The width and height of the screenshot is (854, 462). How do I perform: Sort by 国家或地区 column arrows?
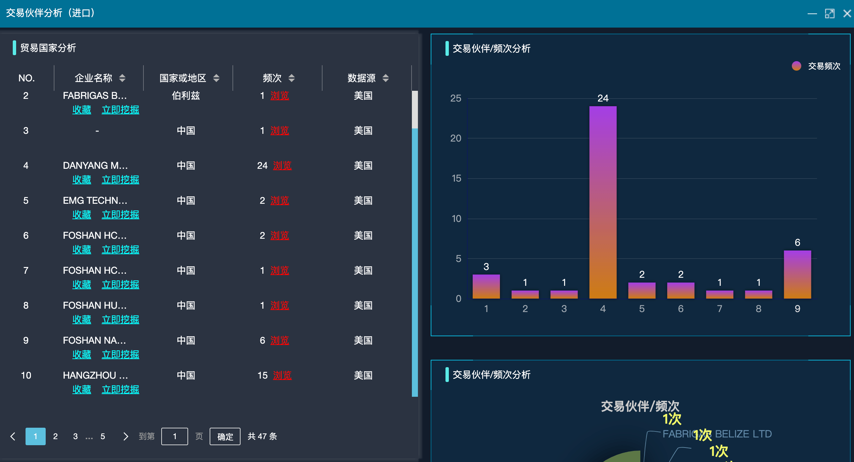(216, 78)
